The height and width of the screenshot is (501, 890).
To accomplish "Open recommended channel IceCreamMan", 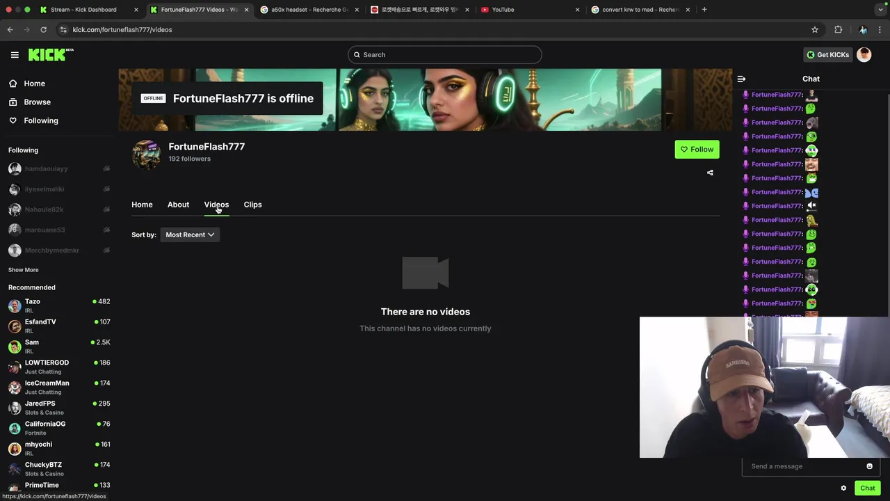I will (59, 387).
